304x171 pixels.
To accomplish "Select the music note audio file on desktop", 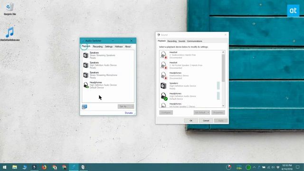I will pyautogui.click(x=9, y=34).
